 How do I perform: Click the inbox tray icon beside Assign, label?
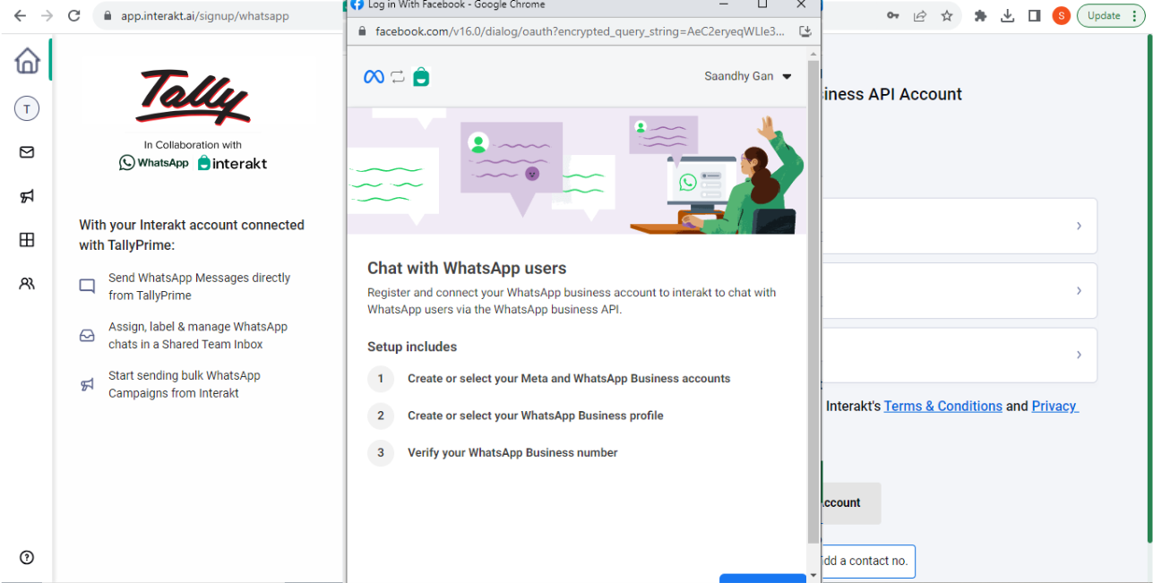click(87, 336)
